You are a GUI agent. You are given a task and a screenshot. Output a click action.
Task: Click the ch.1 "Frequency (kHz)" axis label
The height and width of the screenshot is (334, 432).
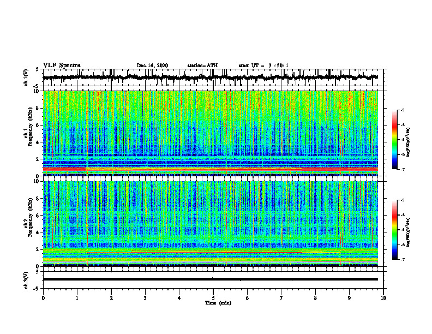(31, 127)
